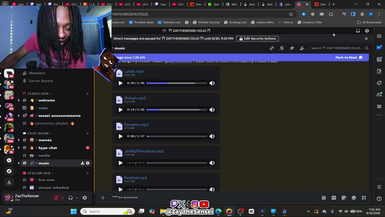Click Edit Security Actions button
385x217 pixels.
257,39
